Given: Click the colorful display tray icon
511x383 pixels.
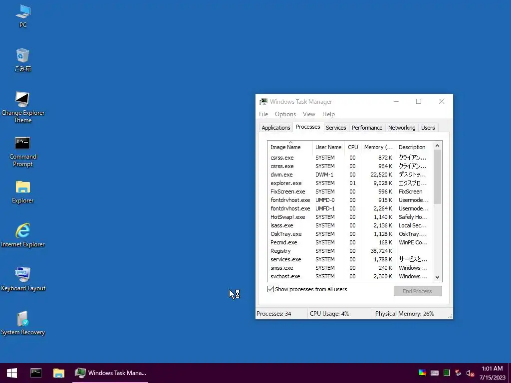Looking at the screenshot, I should pos(422,373).
